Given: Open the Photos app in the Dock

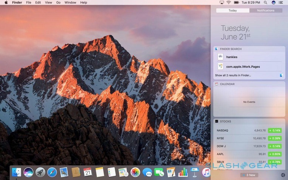Looking at the screenshot, I should [135, 172].
